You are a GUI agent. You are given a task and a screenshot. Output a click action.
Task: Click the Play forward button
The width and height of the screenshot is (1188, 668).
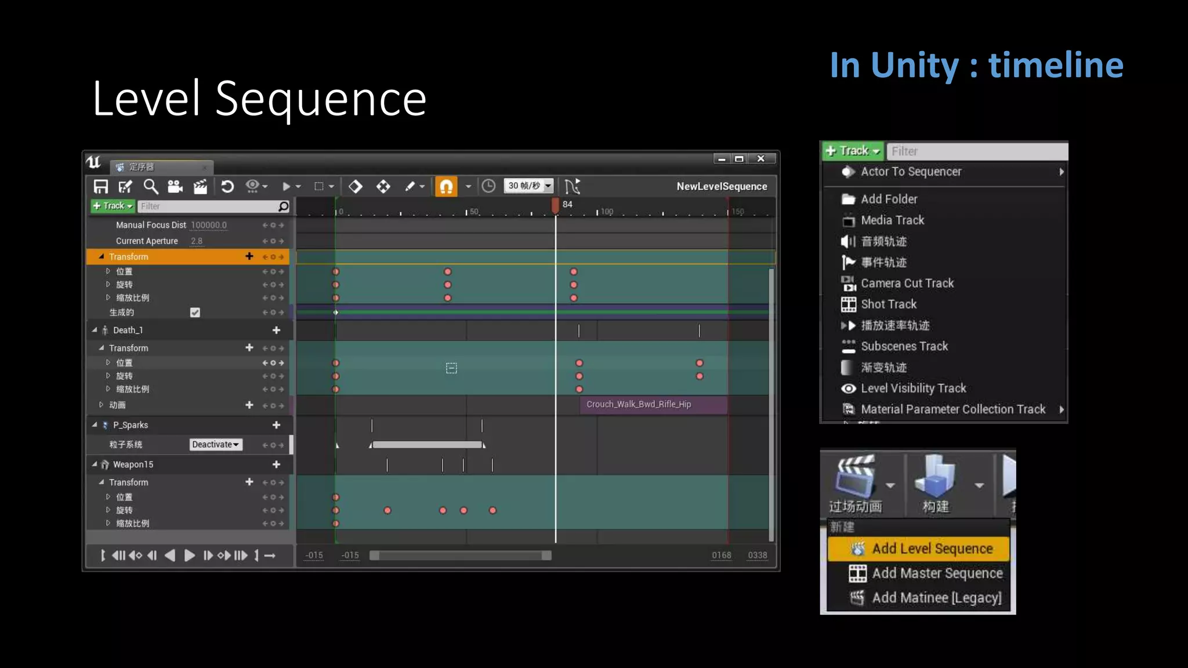[x=189, y=556]
